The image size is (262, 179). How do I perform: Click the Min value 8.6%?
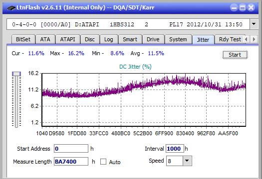click(117, 53)
